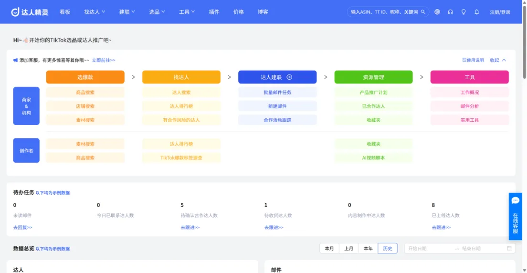Click the 找达人 orange header button
This screenshot has height=273, width=527.
coord(181,77)
